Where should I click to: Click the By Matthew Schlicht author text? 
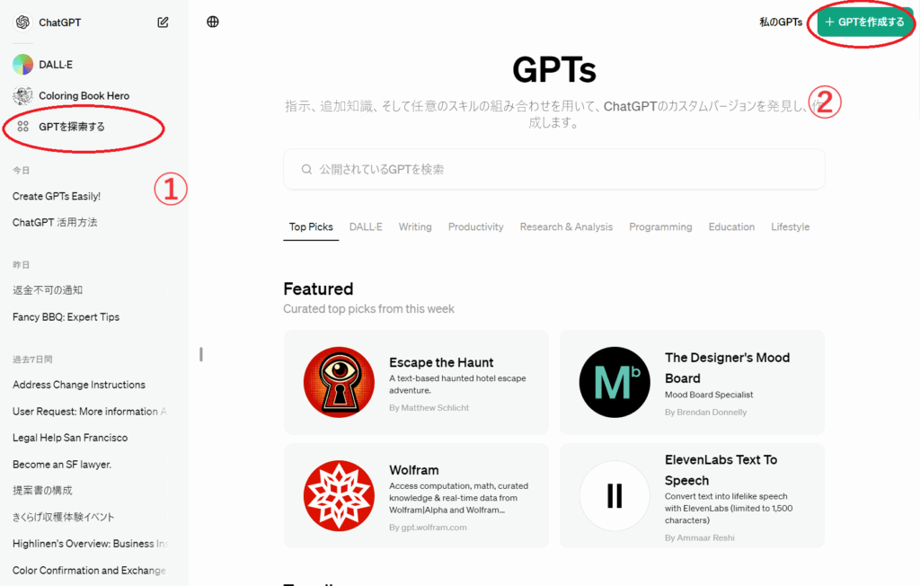[429, 407]
